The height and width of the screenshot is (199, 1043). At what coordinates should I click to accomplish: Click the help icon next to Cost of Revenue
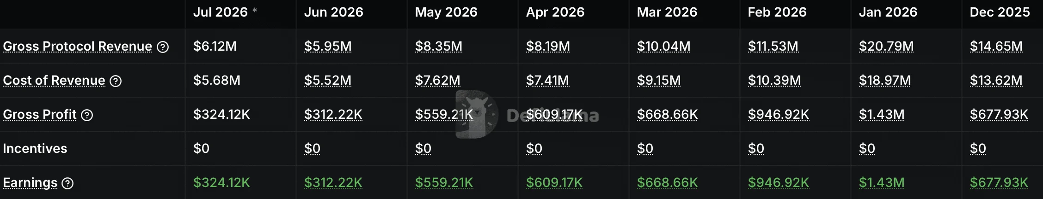pyautogui.click(x=116, y=81)
